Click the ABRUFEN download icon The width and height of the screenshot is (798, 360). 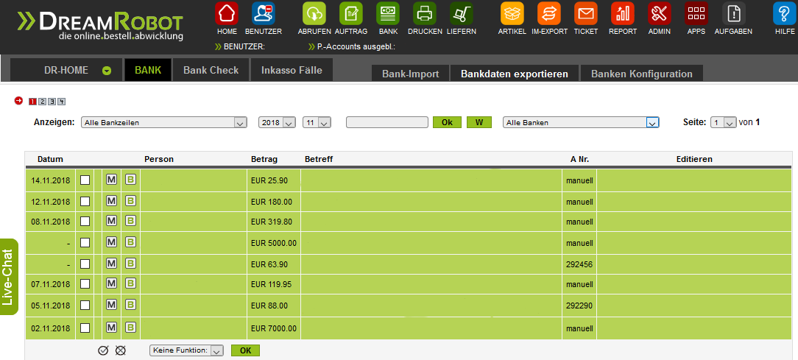tap(314, 14)
